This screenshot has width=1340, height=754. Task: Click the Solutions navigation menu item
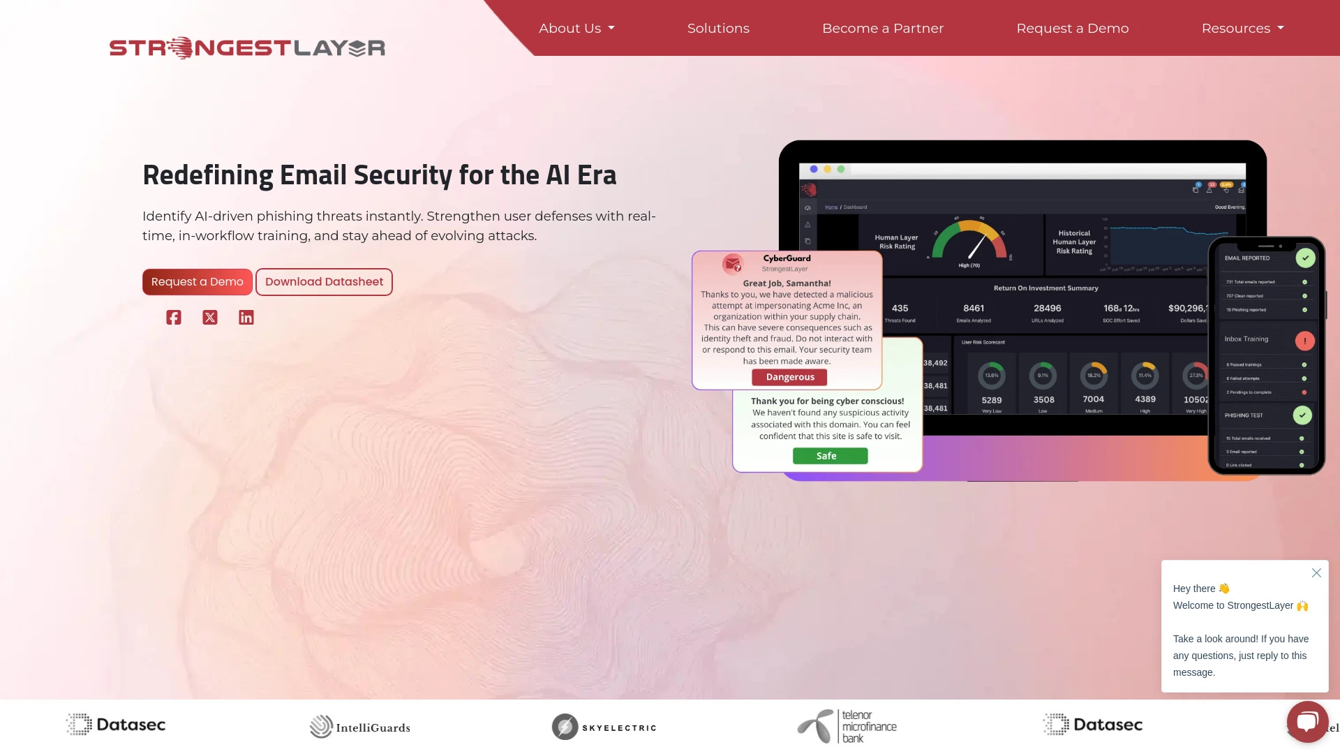(718, 28)
